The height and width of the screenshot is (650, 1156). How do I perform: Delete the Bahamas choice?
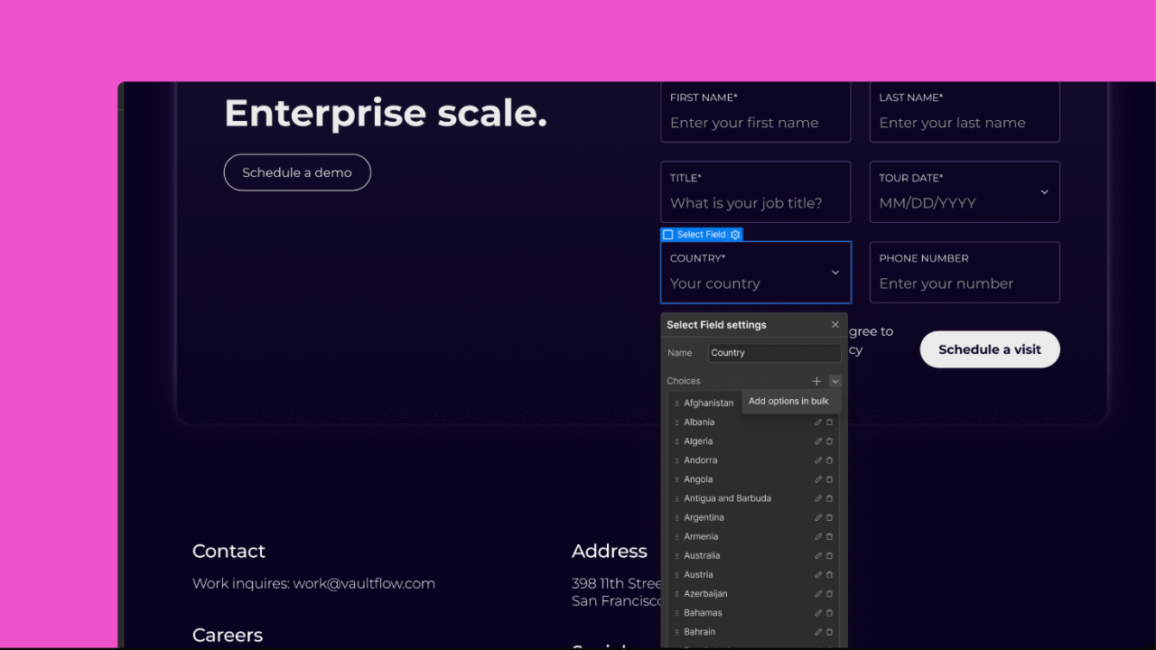pyautogui.click(x=829, y=613)
